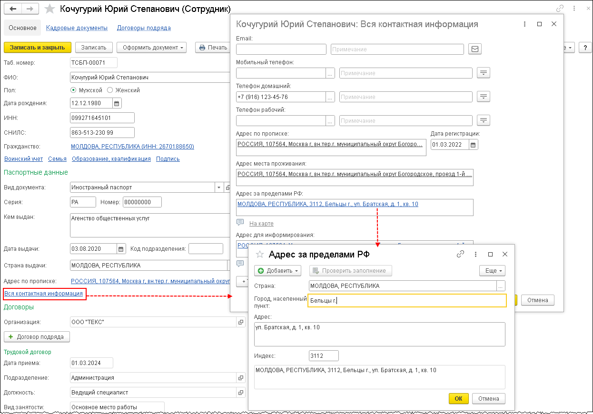
Task: Click the comment icon beside 'На карте'
Action: (240, 223)
